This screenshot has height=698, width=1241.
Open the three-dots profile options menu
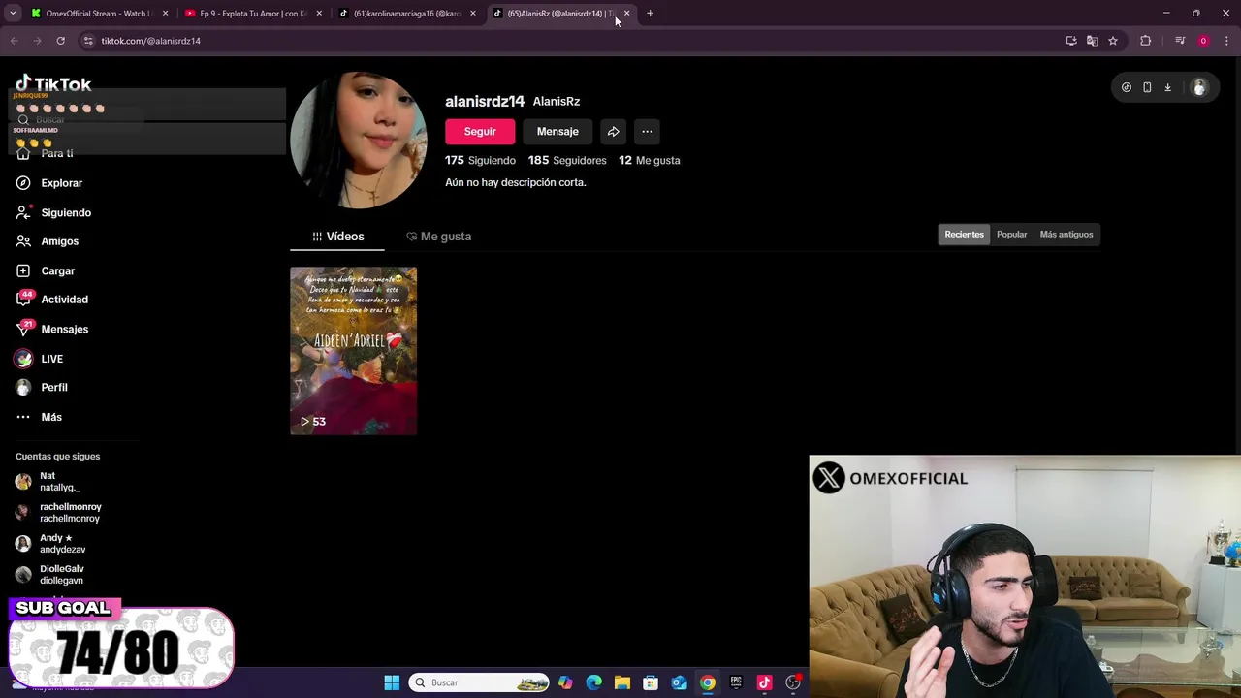[647, 132]
